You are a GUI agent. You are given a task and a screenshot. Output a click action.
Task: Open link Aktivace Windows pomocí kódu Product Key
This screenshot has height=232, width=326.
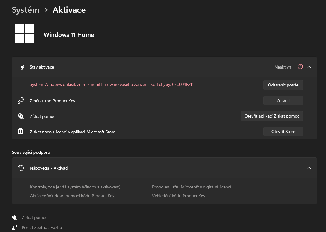(x=72, y=196)
